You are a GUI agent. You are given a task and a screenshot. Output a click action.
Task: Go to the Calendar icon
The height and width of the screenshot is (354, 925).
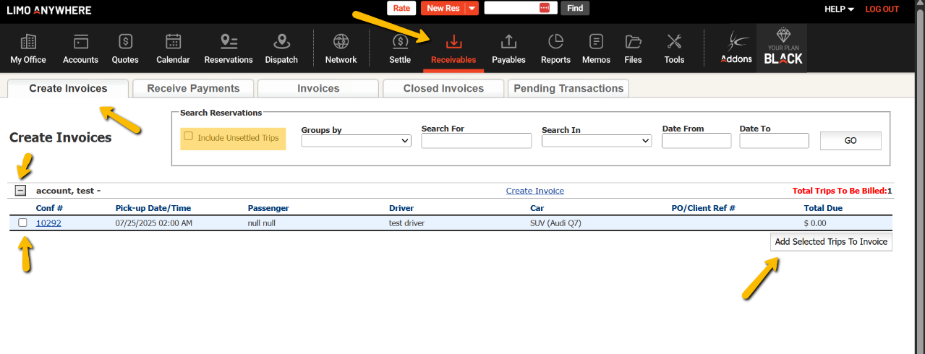tap(173, 42)
